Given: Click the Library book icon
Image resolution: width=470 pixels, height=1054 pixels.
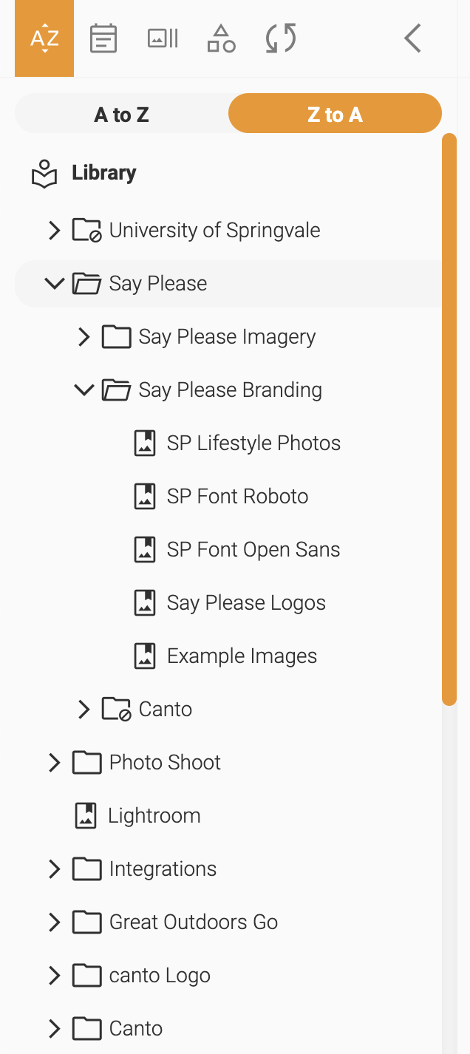Looking at the screenshot, I should [x=44, y=174].
